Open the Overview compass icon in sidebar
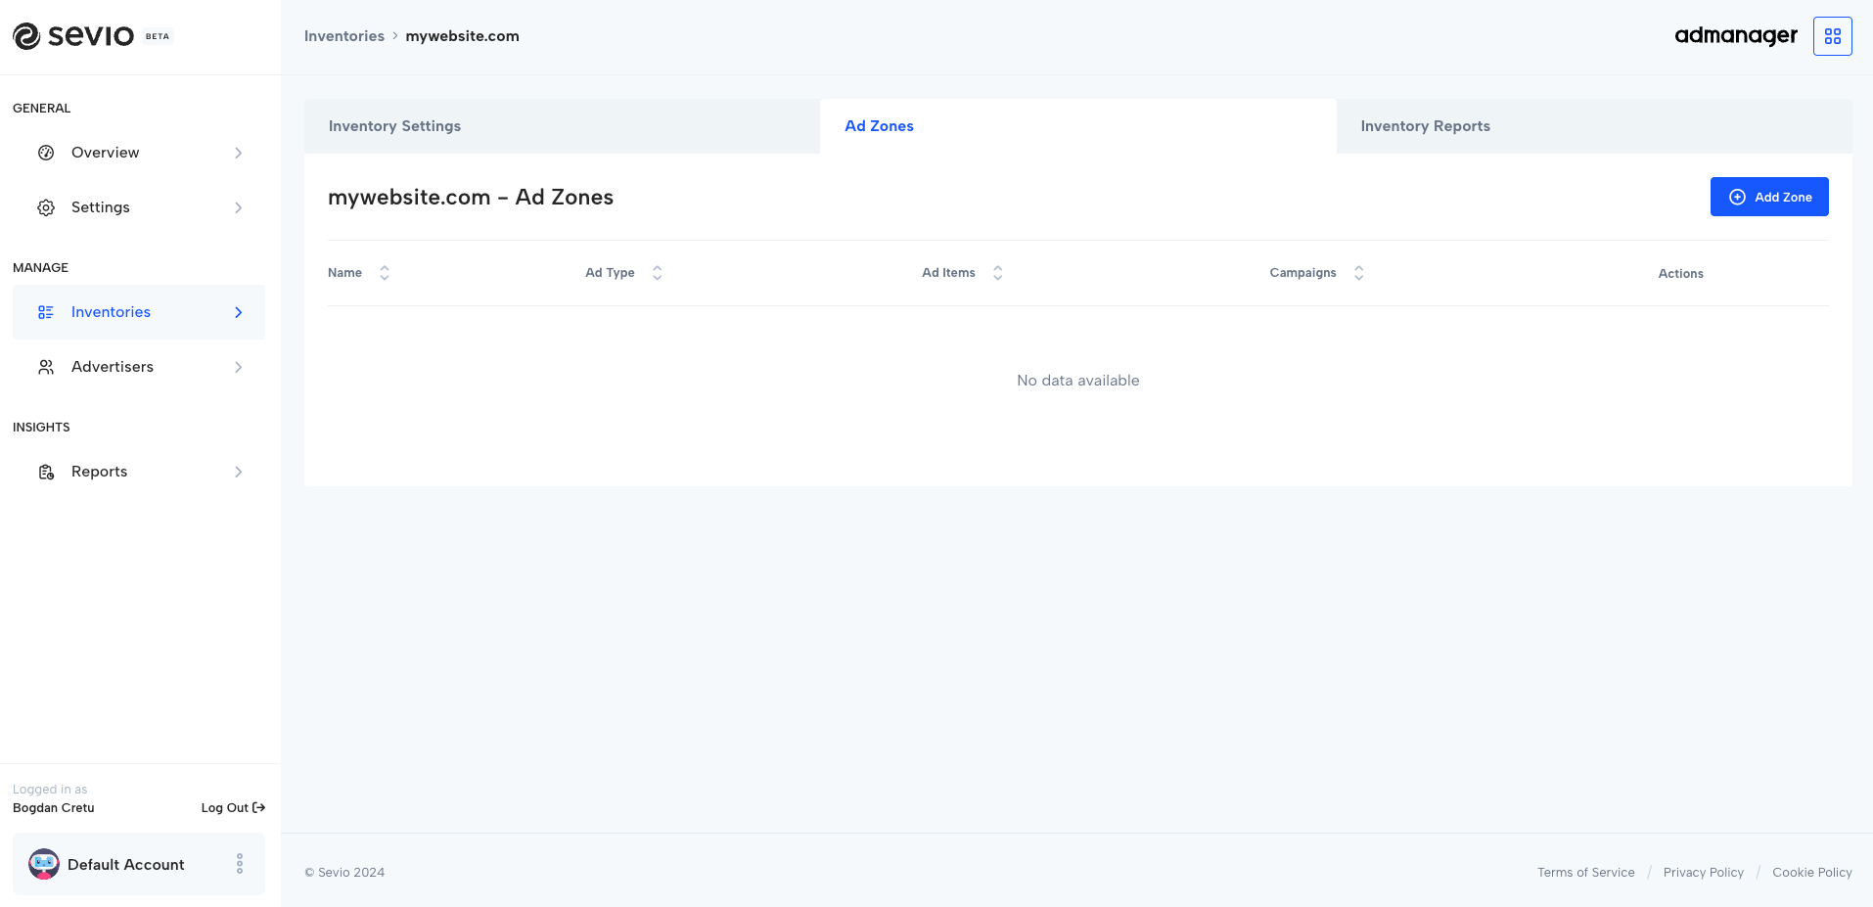The width and height of the screenshot is (1873, 907). click(x=45, y=153)
